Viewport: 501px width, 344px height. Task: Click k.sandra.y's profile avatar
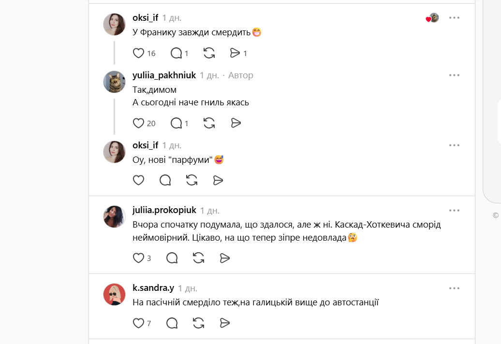[115, 294]
